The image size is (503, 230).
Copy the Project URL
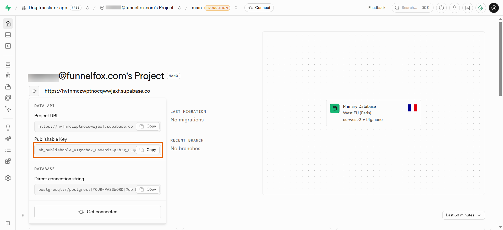pos(148,126)
